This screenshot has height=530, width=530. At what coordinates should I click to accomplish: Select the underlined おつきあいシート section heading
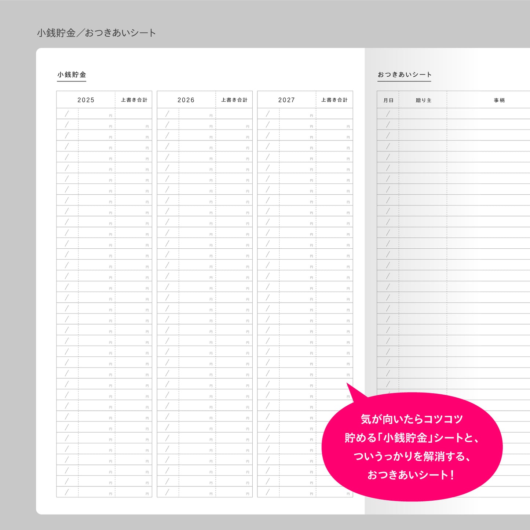(405, 75)
